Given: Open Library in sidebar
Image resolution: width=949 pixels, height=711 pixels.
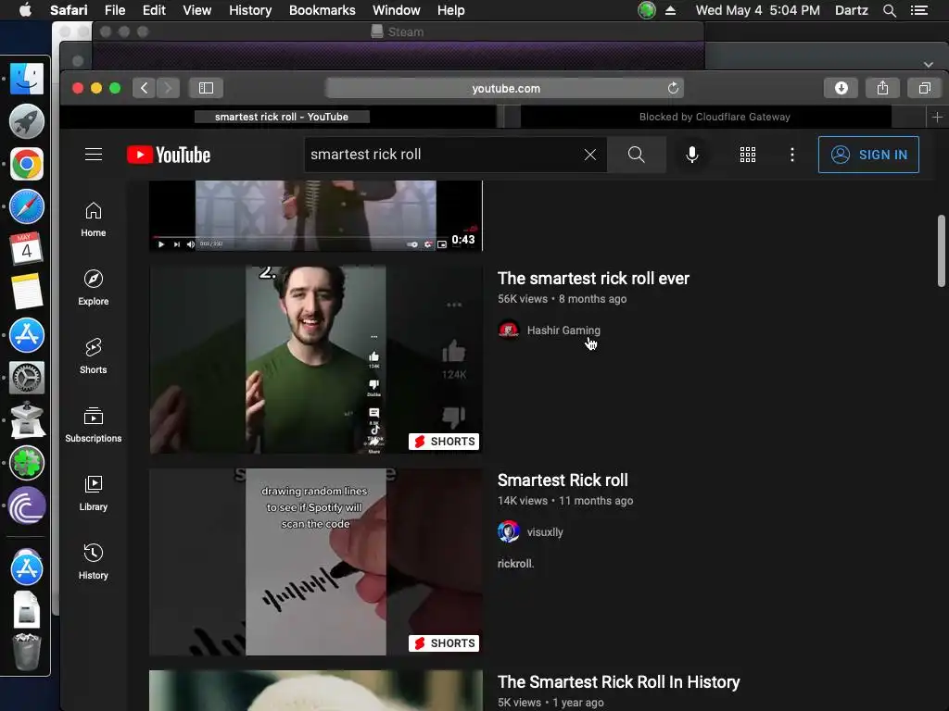Looking at the screenshot, I should pos(94,493).
